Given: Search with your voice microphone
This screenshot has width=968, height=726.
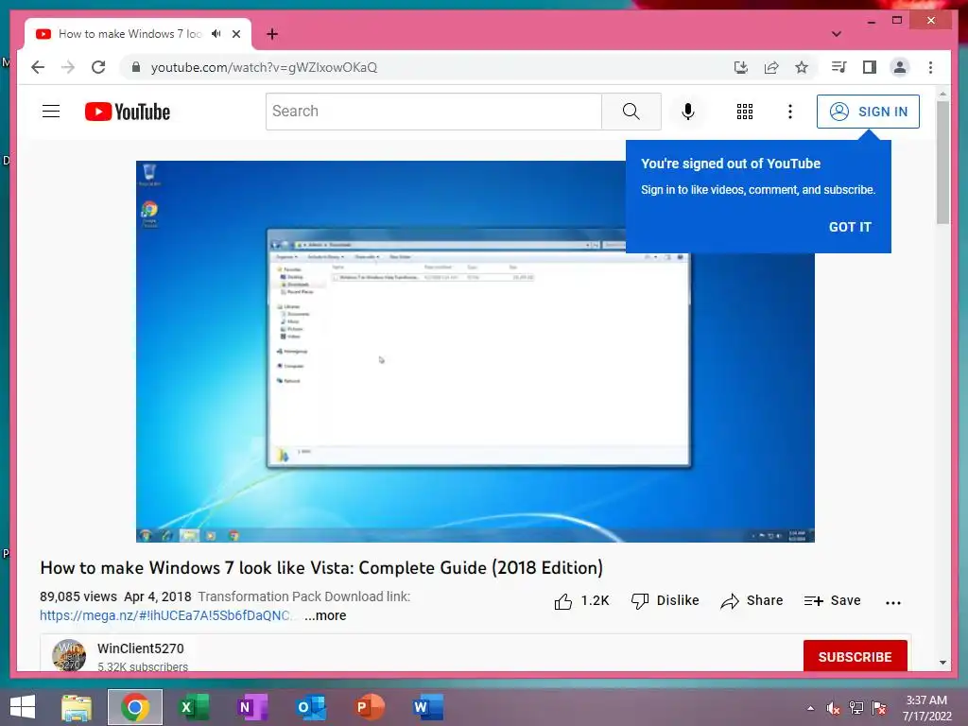Looking at the screenshot, I should [x=688, y=112].
